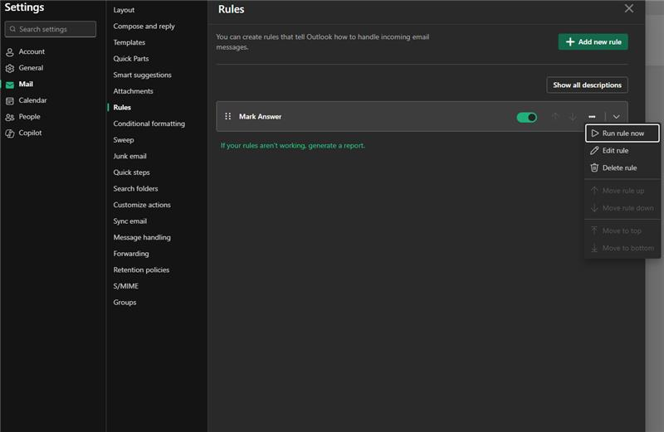664x432 pixels.
Task: Click the Account person icon
Action: (10, 52)
